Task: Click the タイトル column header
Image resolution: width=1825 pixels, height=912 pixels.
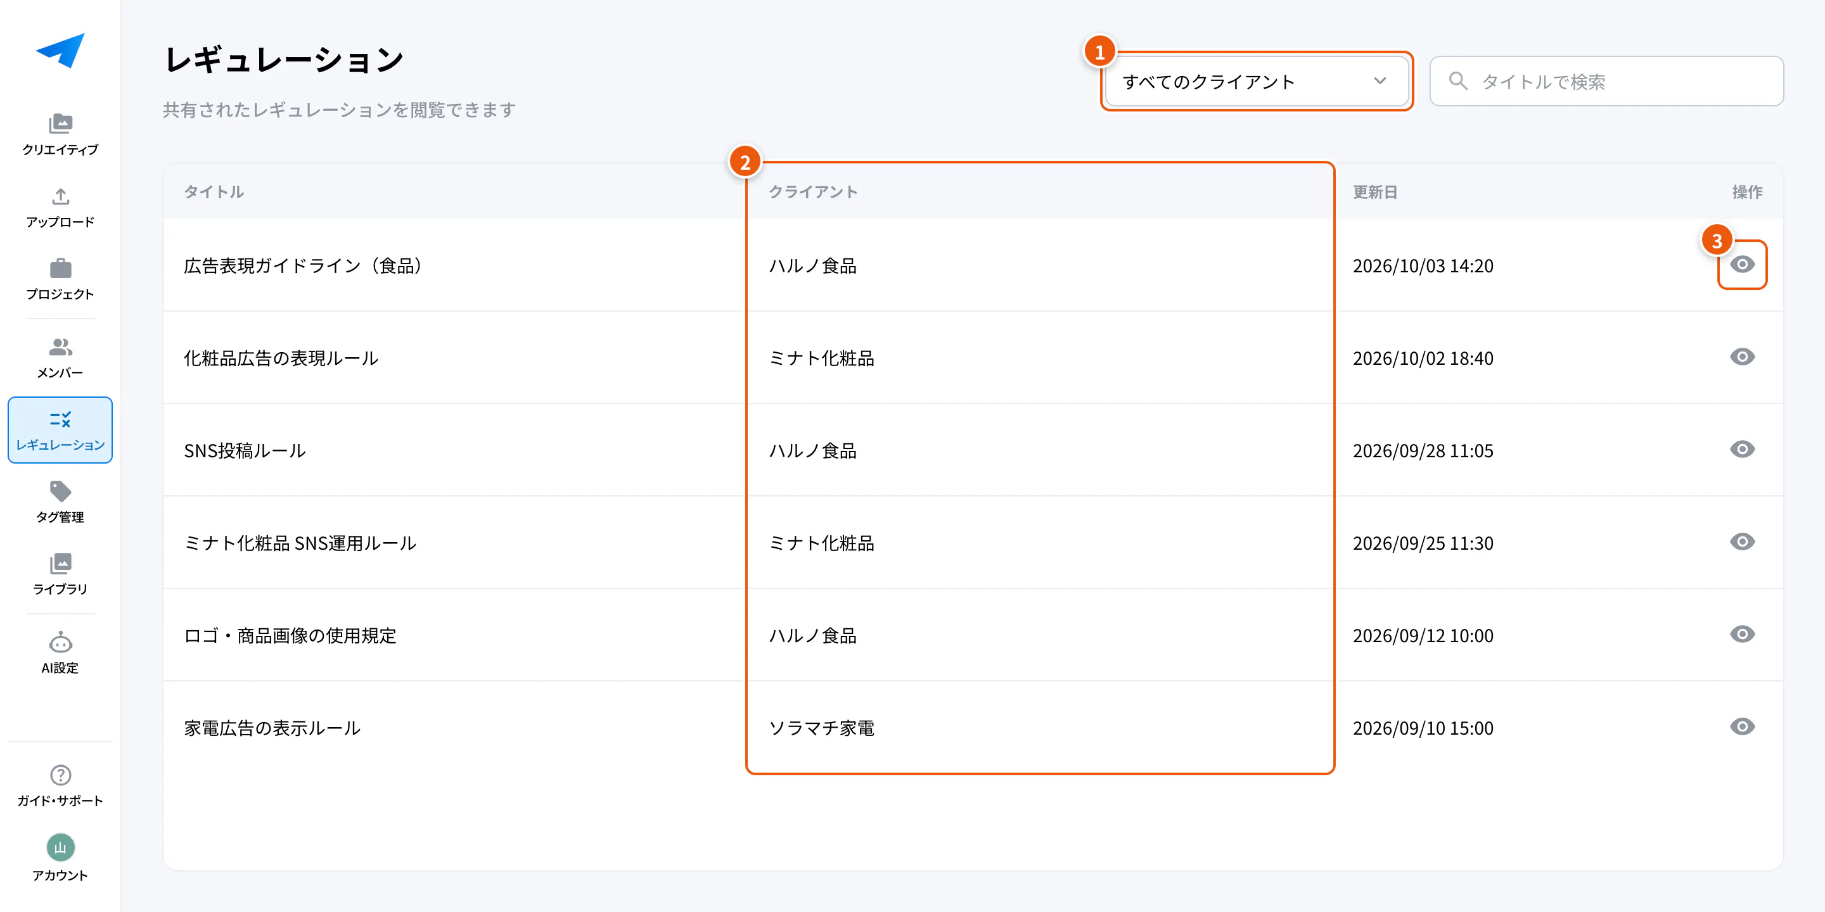Action: [x=214, y=192]
